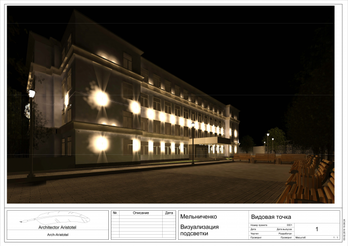The image size is (348, 246).
Task: Click the night building visualization image
Action: tap(170, 105)
